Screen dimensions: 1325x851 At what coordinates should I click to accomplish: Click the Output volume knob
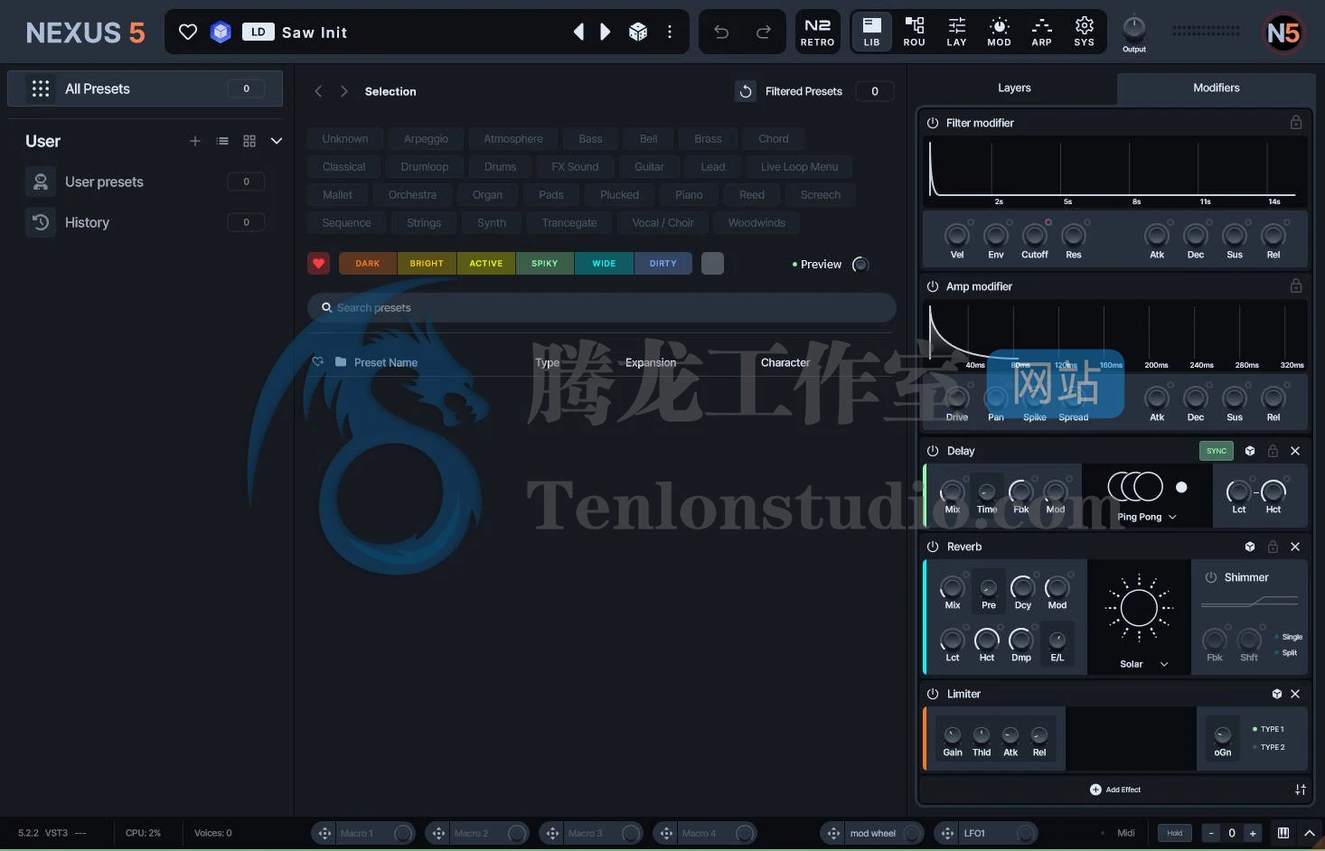pos(1133,27)
